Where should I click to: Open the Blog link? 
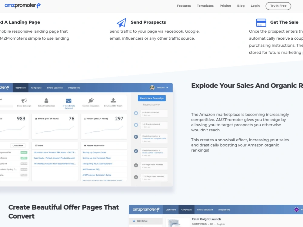241,6
